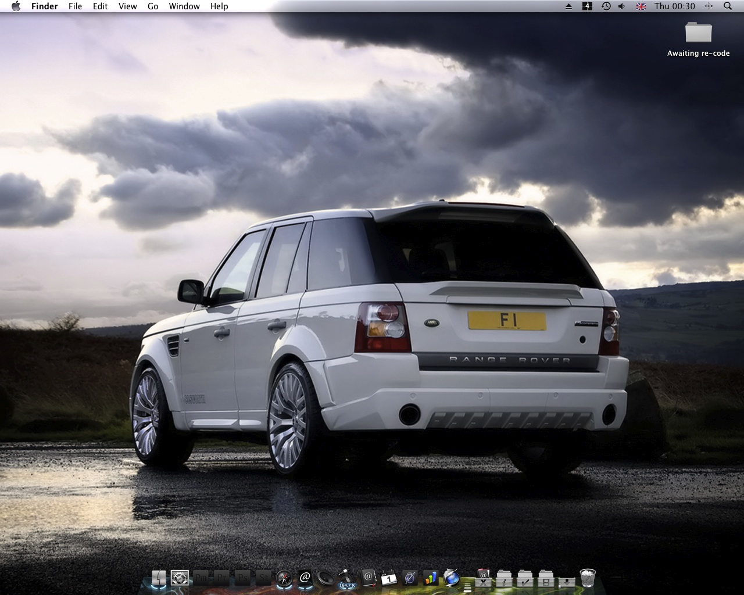Open the dock folder marked with checkmark
The width and height of the screenshot is (744, 595).
coord(525,578)
